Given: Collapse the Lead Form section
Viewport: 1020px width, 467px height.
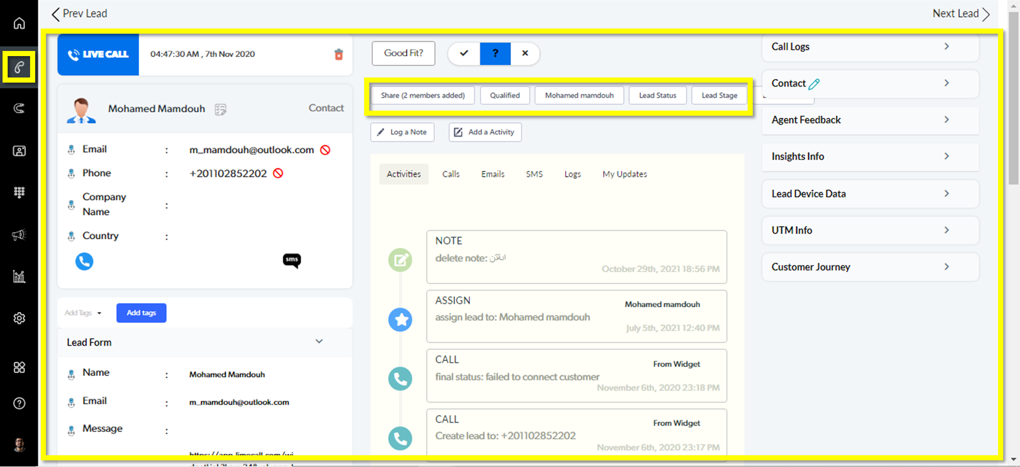Looking at the screenshot, I should tap(319, 342).
